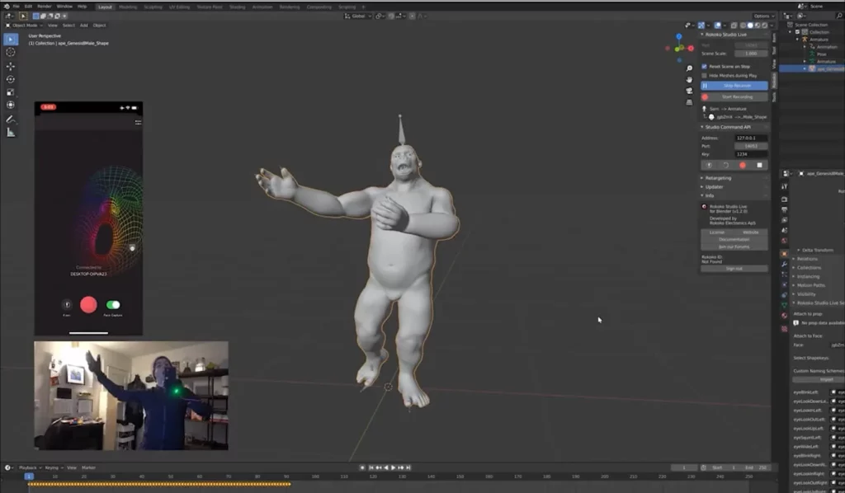
Task: Enable the Hide Meshes during Play checkbox
Action: (704, 75)
